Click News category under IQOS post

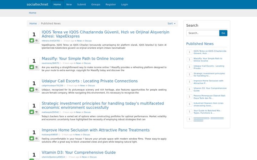coord(79,41)
